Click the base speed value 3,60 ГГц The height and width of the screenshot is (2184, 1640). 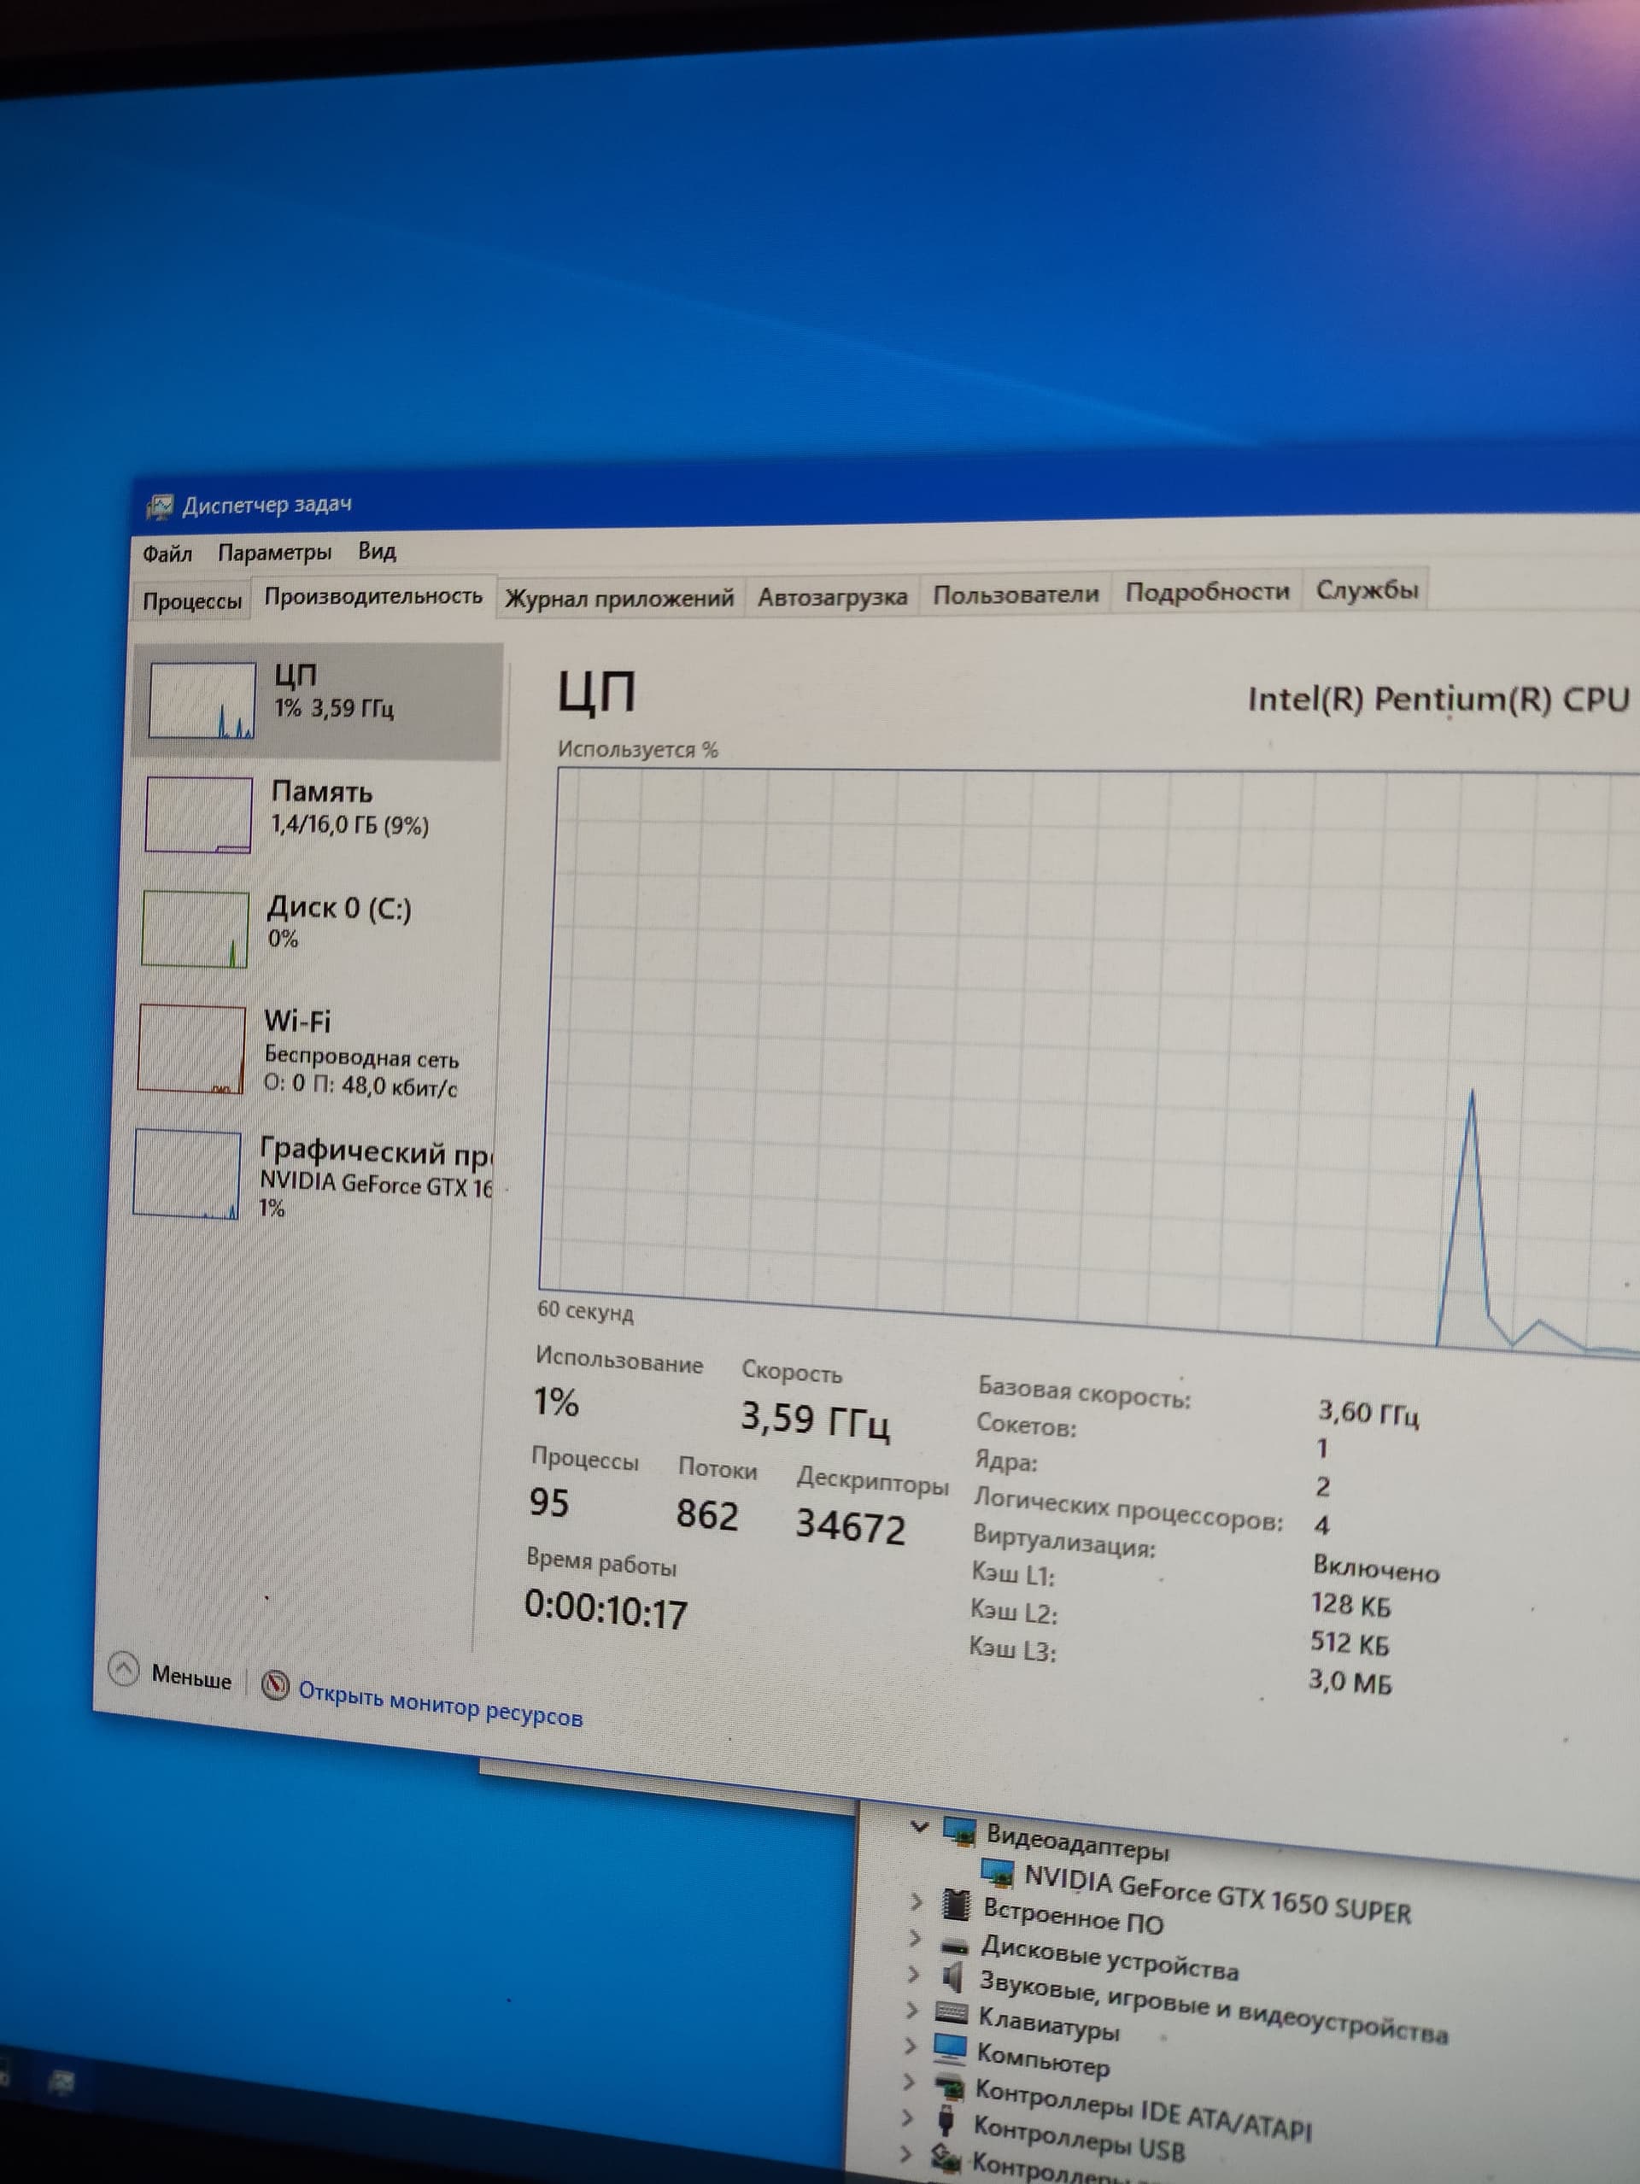pos(1368,1413)
